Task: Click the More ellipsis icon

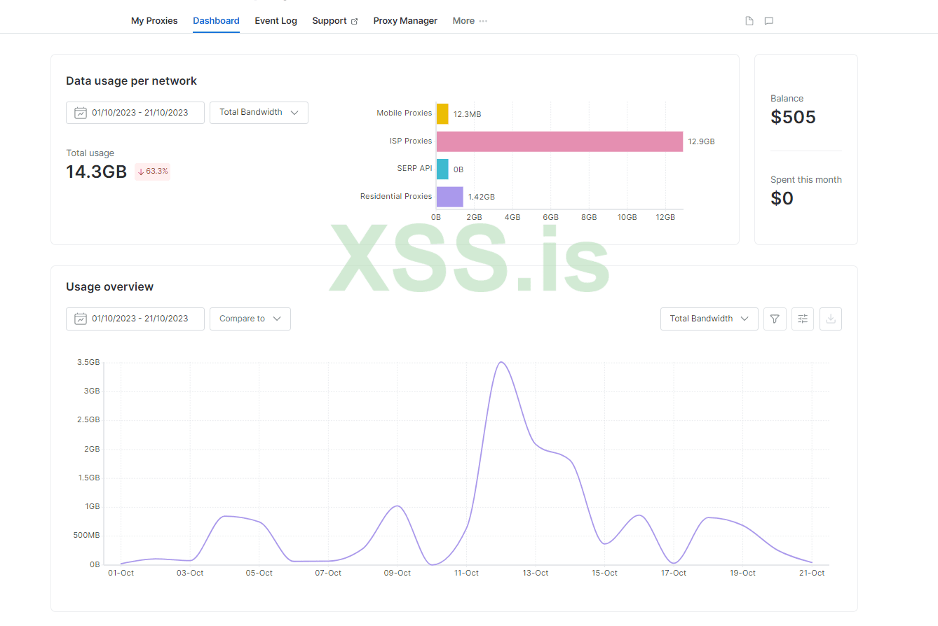Action: pos(483,21)
